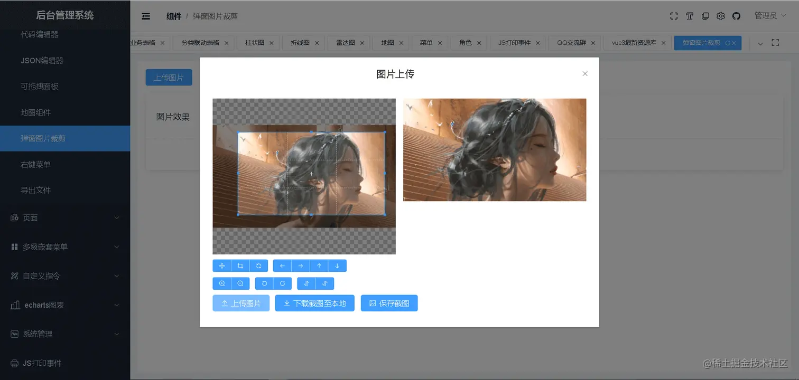Move the crop selection left using arrow icon
799x380 pixels.
click(282, 265)
